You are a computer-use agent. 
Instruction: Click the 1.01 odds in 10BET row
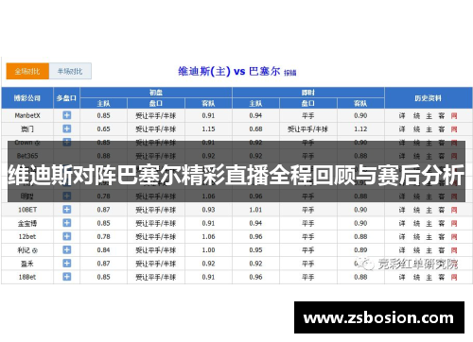click(255, 210)
